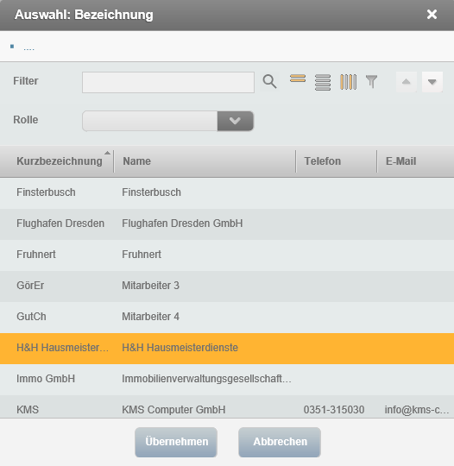
Task: Click the funnel filter icon
Action: 372,82
